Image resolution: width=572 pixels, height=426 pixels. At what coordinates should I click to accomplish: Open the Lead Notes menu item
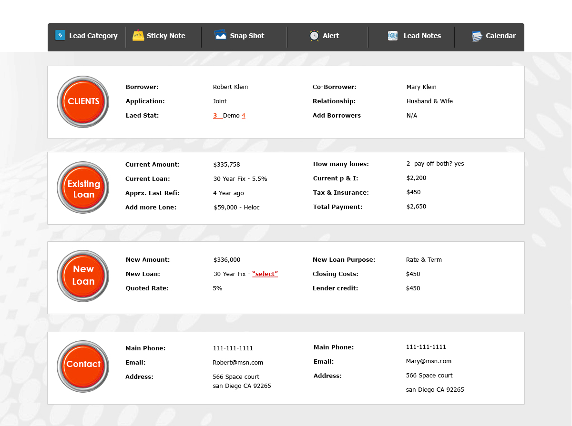(422, 36)
